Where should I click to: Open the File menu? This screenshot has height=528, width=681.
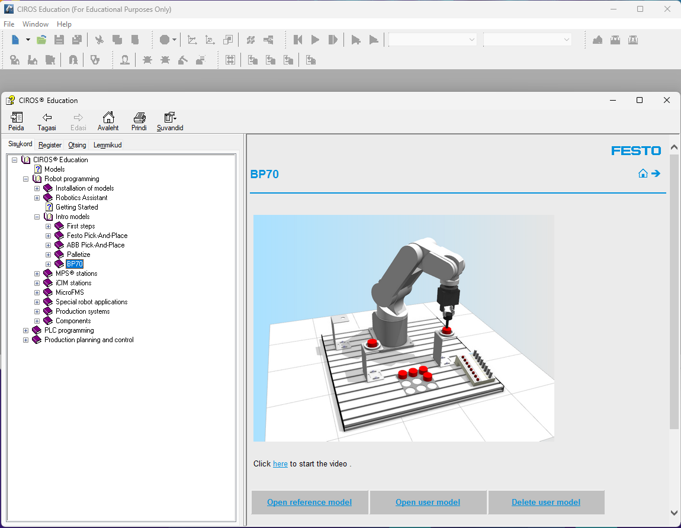pyautogui.click(x=9, y=24)
